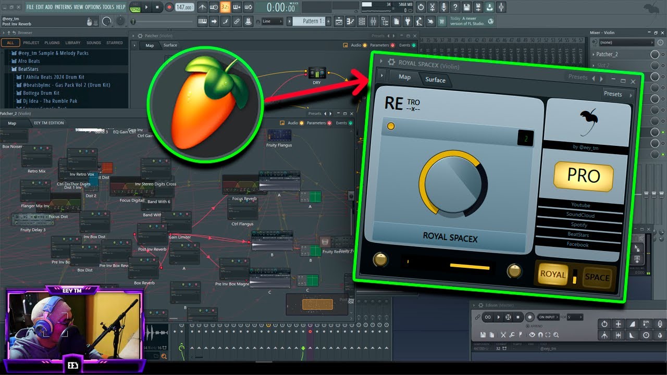Image resolution: width=667 pixels, height=375 pixels.
Task: Click the SPACE button
Action: click(597, 277)
